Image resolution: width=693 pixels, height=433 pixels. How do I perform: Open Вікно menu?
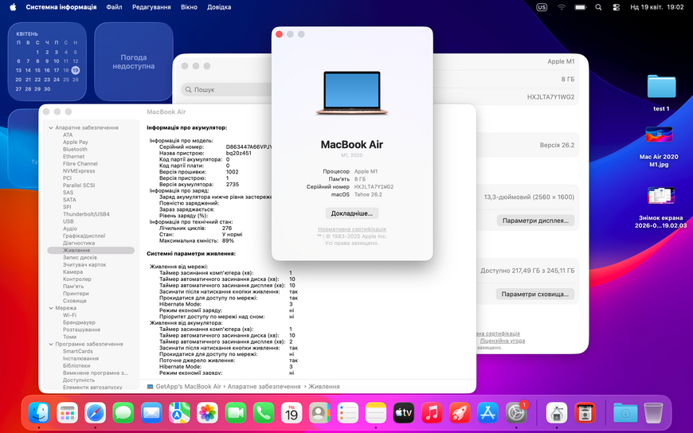click(189, 7)
